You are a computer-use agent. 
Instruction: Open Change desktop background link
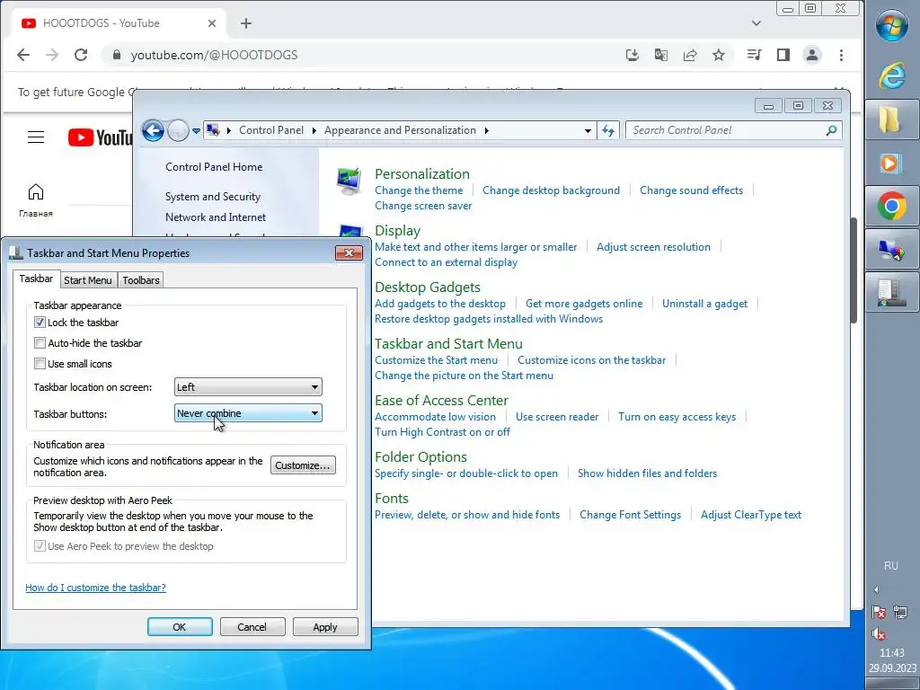coord(551,190)
